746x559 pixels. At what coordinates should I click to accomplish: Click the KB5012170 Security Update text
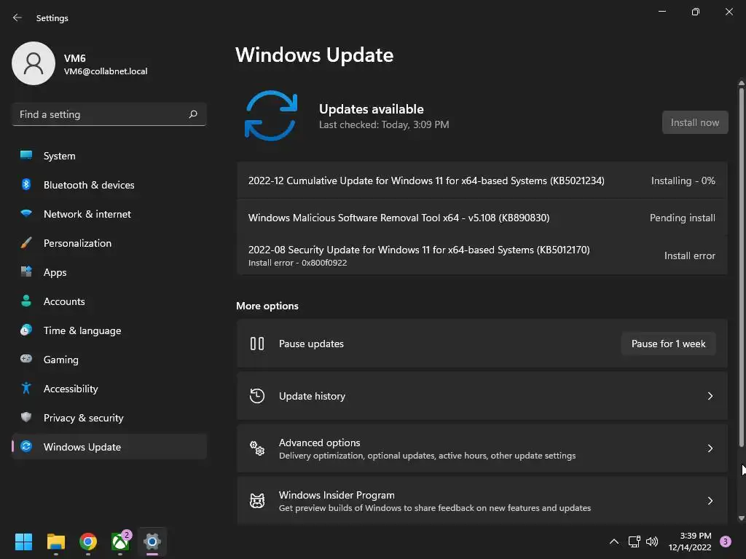pyautogui.click(x=419, y=250)
